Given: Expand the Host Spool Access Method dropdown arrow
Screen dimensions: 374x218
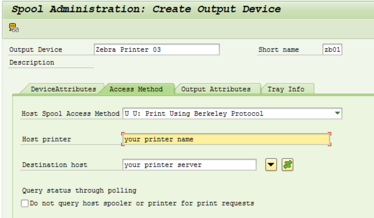Looking at the screenshot, I should (x=337, y=114).
